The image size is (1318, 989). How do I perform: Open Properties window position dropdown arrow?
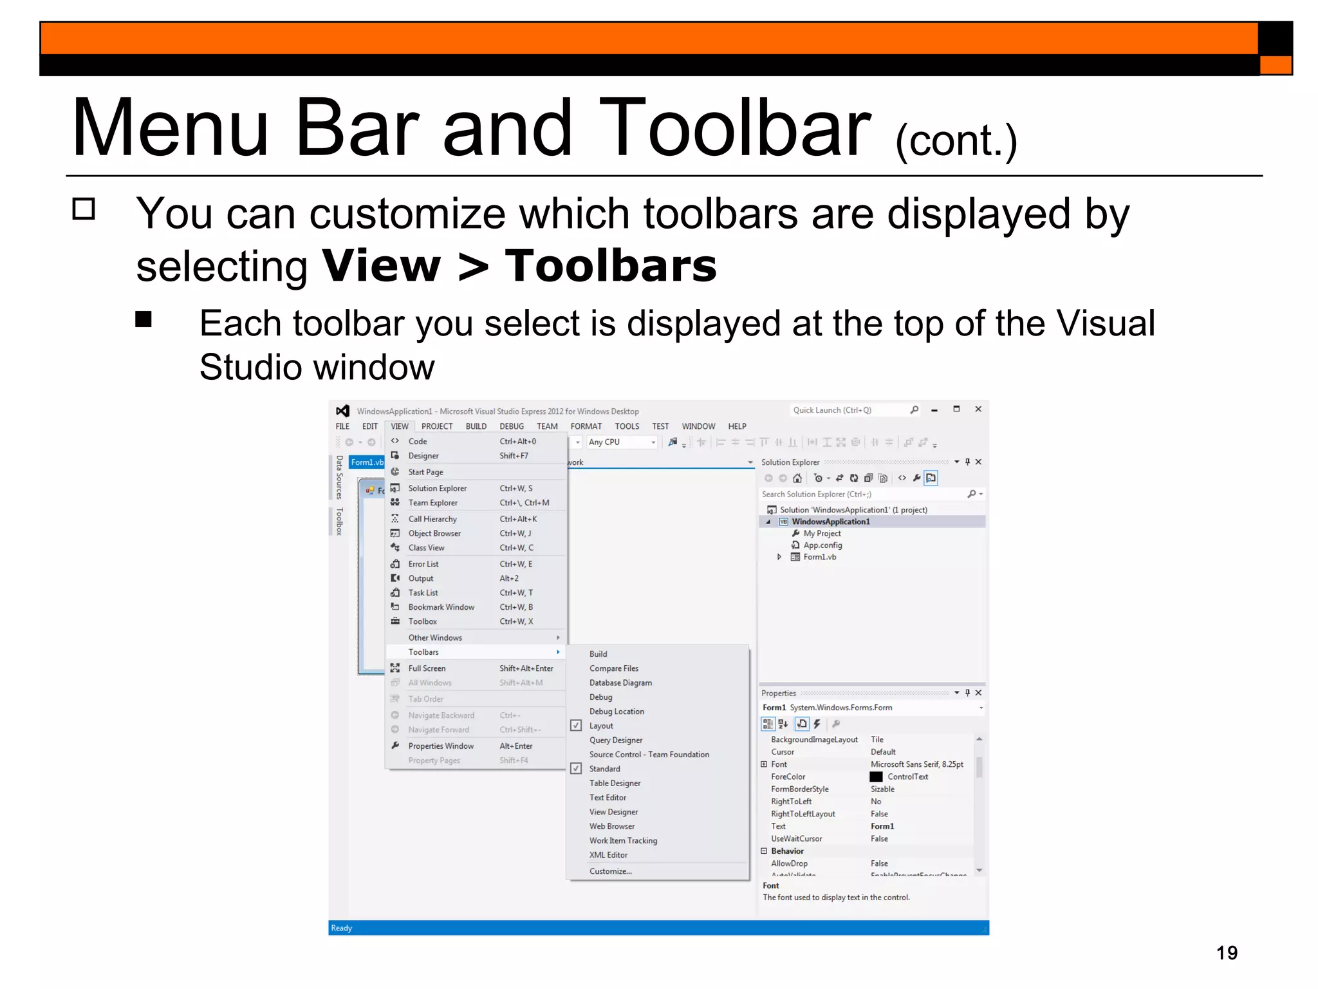pos(957,693)
